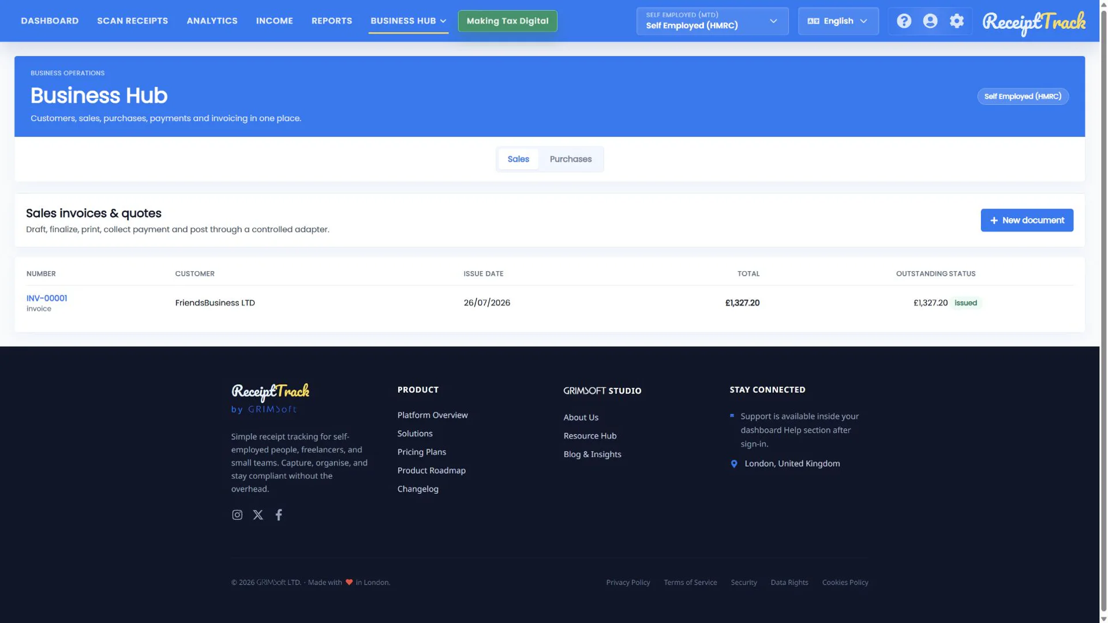Open Scan Receipts in the navigation bar
The image size is (1108, 623).
[132, 21]
